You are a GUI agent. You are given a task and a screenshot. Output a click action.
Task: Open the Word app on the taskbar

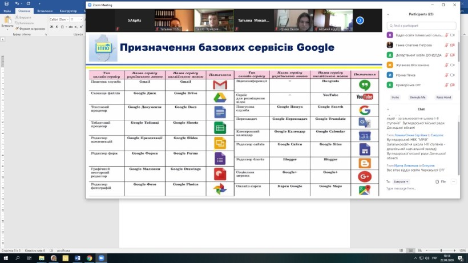(x=77, y=258)
